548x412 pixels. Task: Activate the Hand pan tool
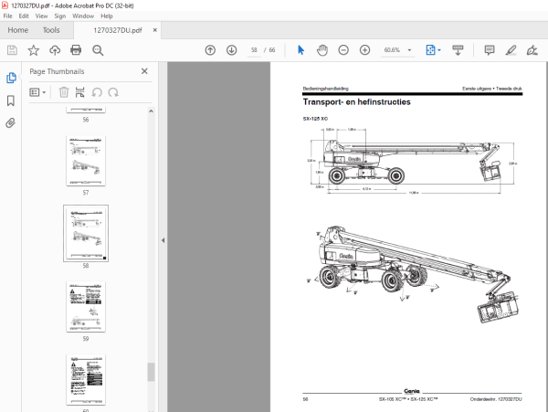[322, 50]
